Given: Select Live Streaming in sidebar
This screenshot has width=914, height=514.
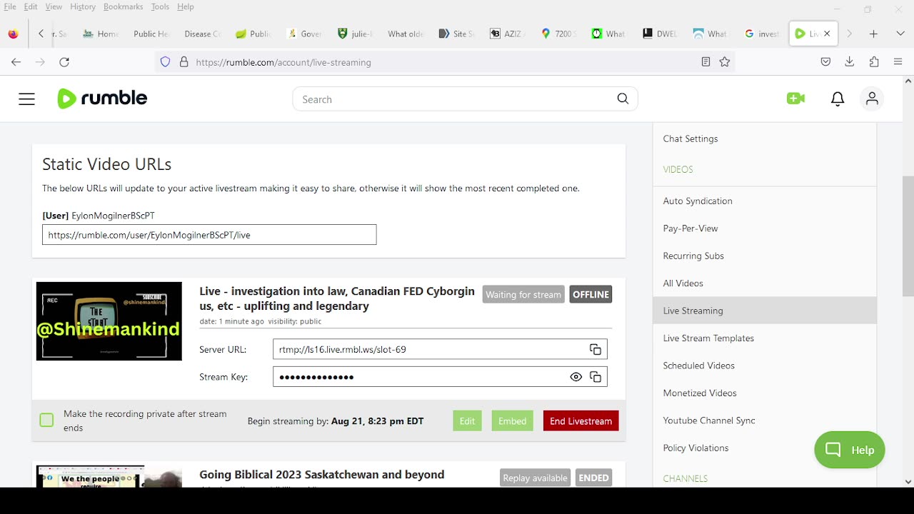Looking at the screenshot, I should tap(765, 311).
